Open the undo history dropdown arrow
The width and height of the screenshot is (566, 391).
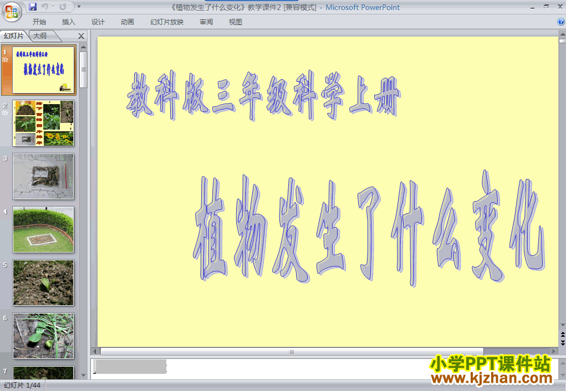[53, 7]
